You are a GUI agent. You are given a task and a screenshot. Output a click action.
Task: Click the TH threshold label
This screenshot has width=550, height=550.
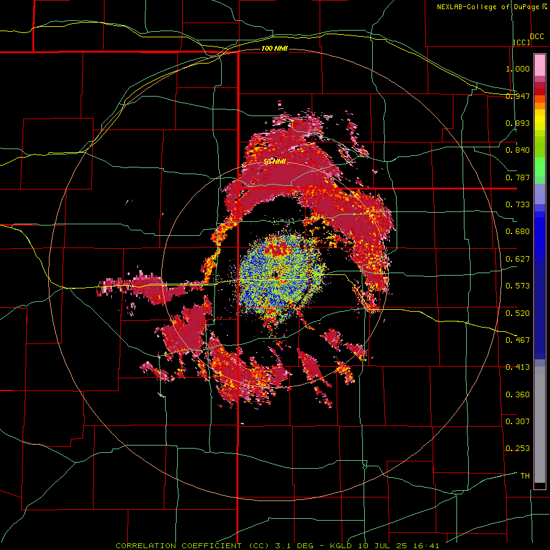click(x=525, y=475)
